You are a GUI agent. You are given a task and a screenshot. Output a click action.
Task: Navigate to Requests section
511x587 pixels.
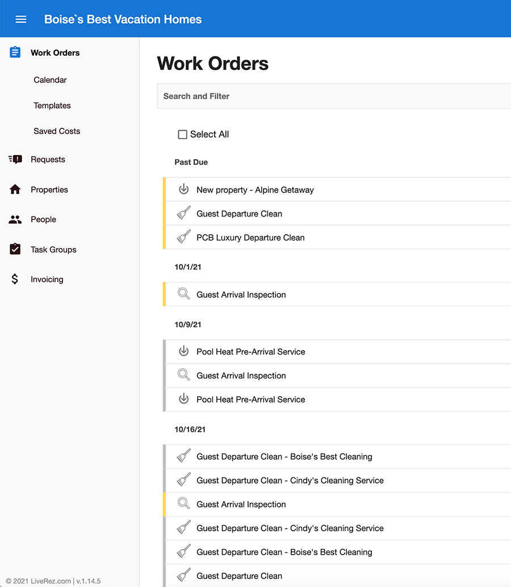tap(48, 159)
